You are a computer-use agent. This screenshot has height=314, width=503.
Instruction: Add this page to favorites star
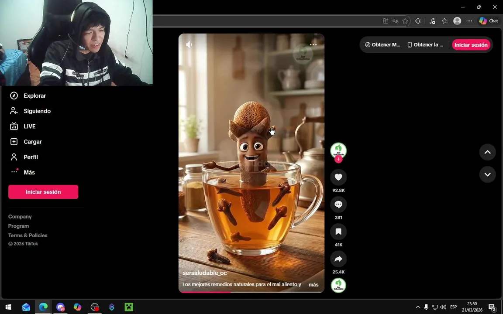coord(405,21)
